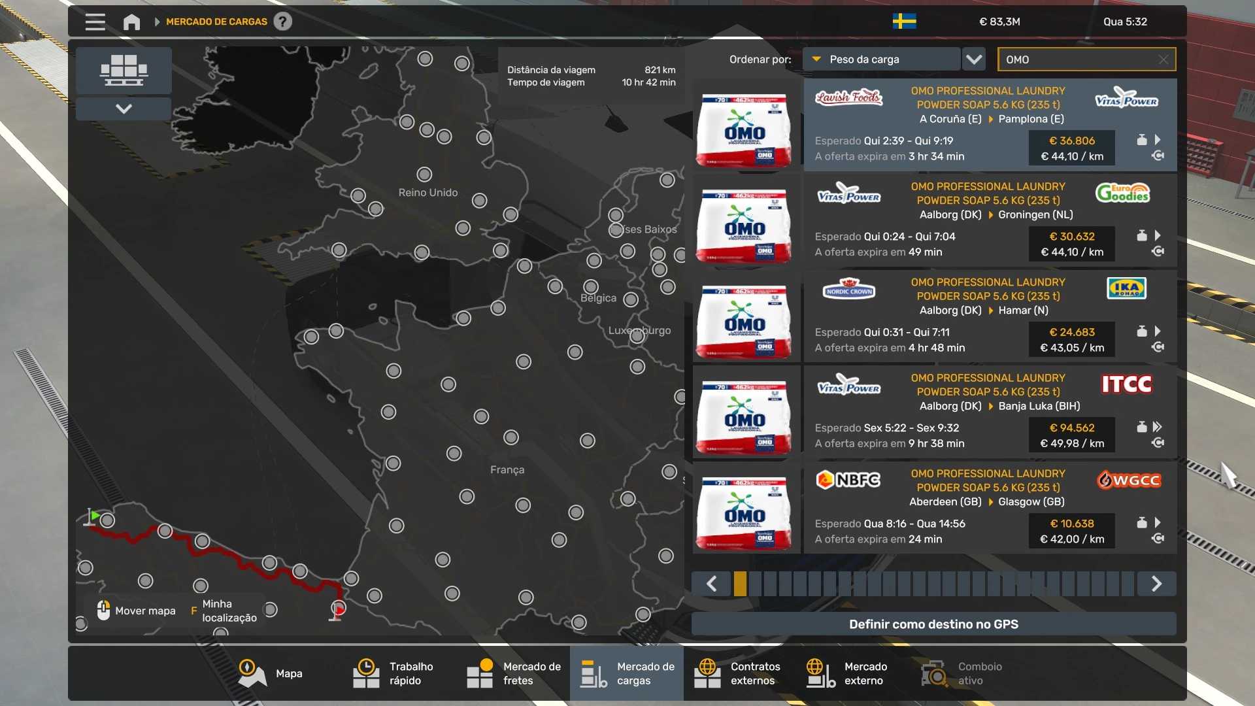Image resolution: width=1255 pixels, height=706 pixels.
Task: Select the Aalborg to Hamar cargo offer
Action: tap(990, 316)
